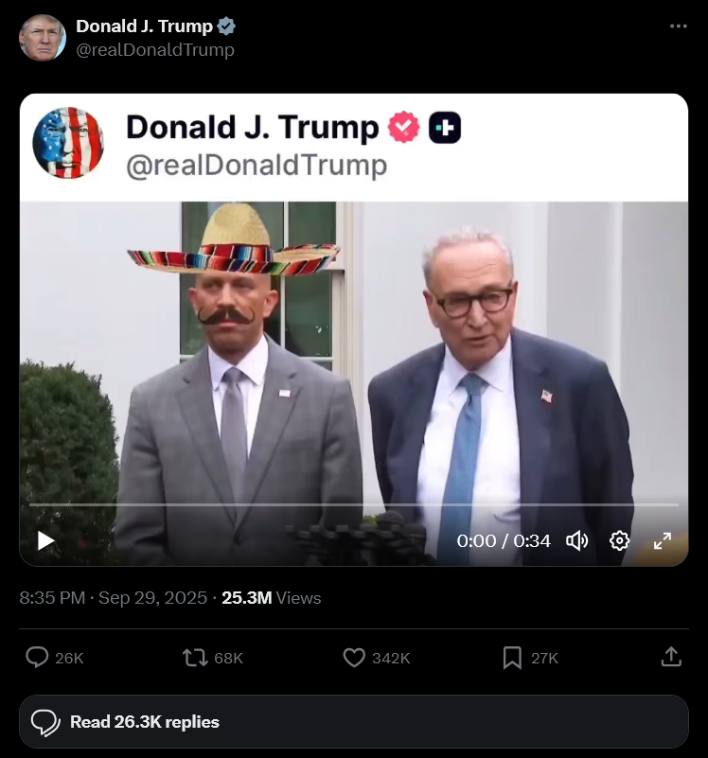Expand video to fullscreen
This screenshot has height=758, width=708.
tap(663, 540)
